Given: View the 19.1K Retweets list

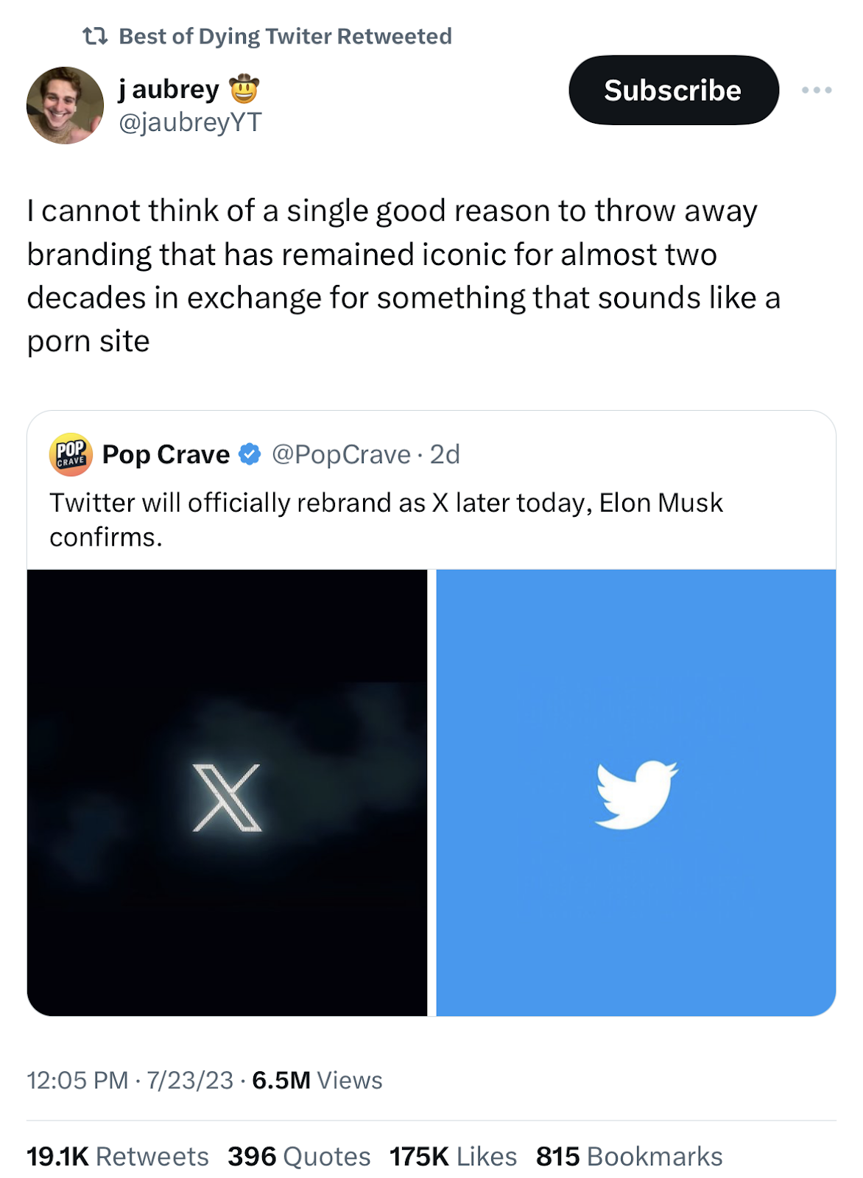Looking at the screenshot, I should [118, 1156].
